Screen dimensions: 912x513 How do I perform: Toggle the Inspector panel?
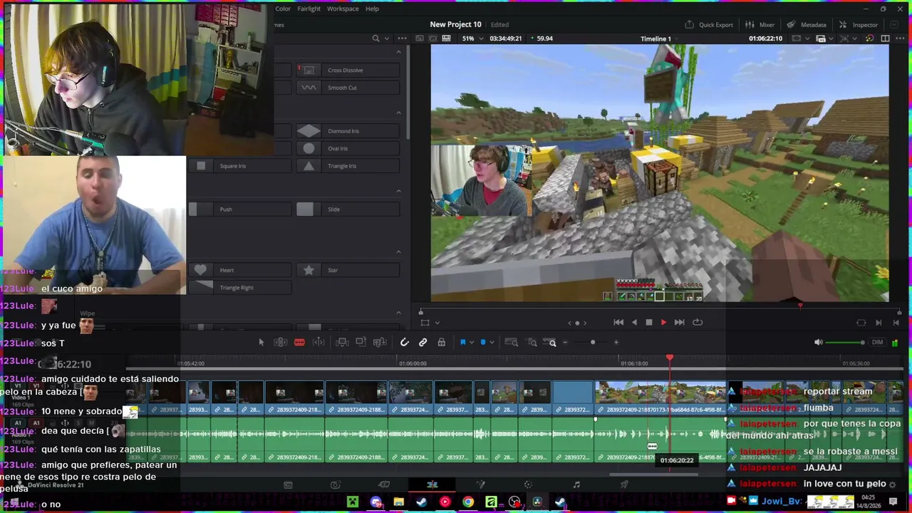tap(859, 25)
